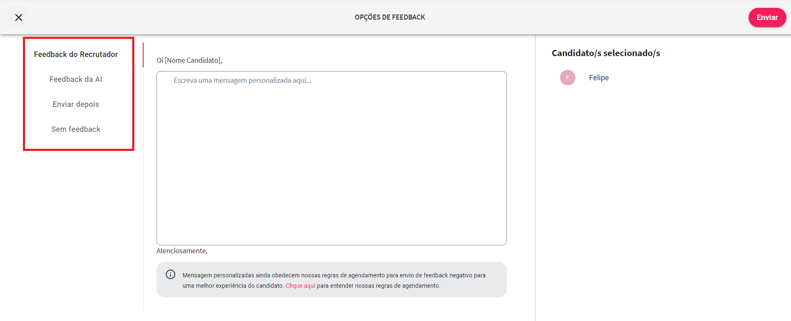Click the OPÇÕES DE FEEDBACK title

[x=390, y=17]
